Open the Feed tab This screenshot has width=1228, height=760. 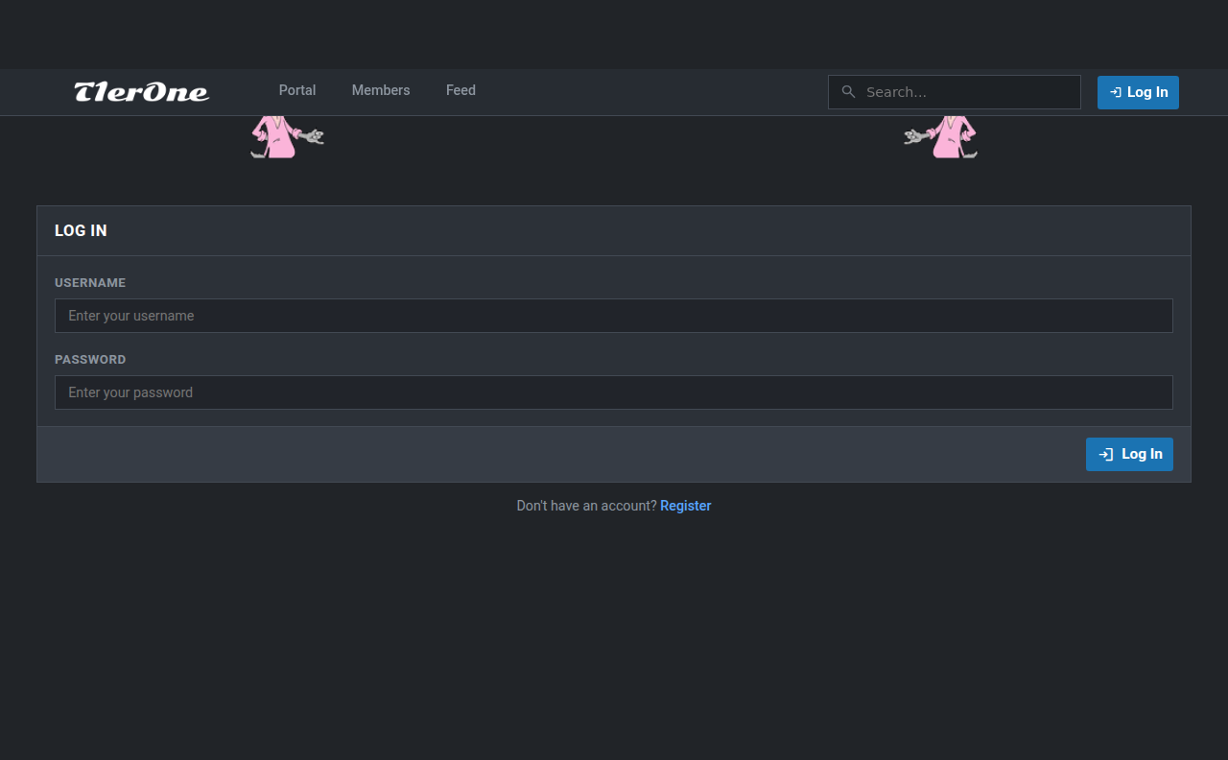pos(460,90)
